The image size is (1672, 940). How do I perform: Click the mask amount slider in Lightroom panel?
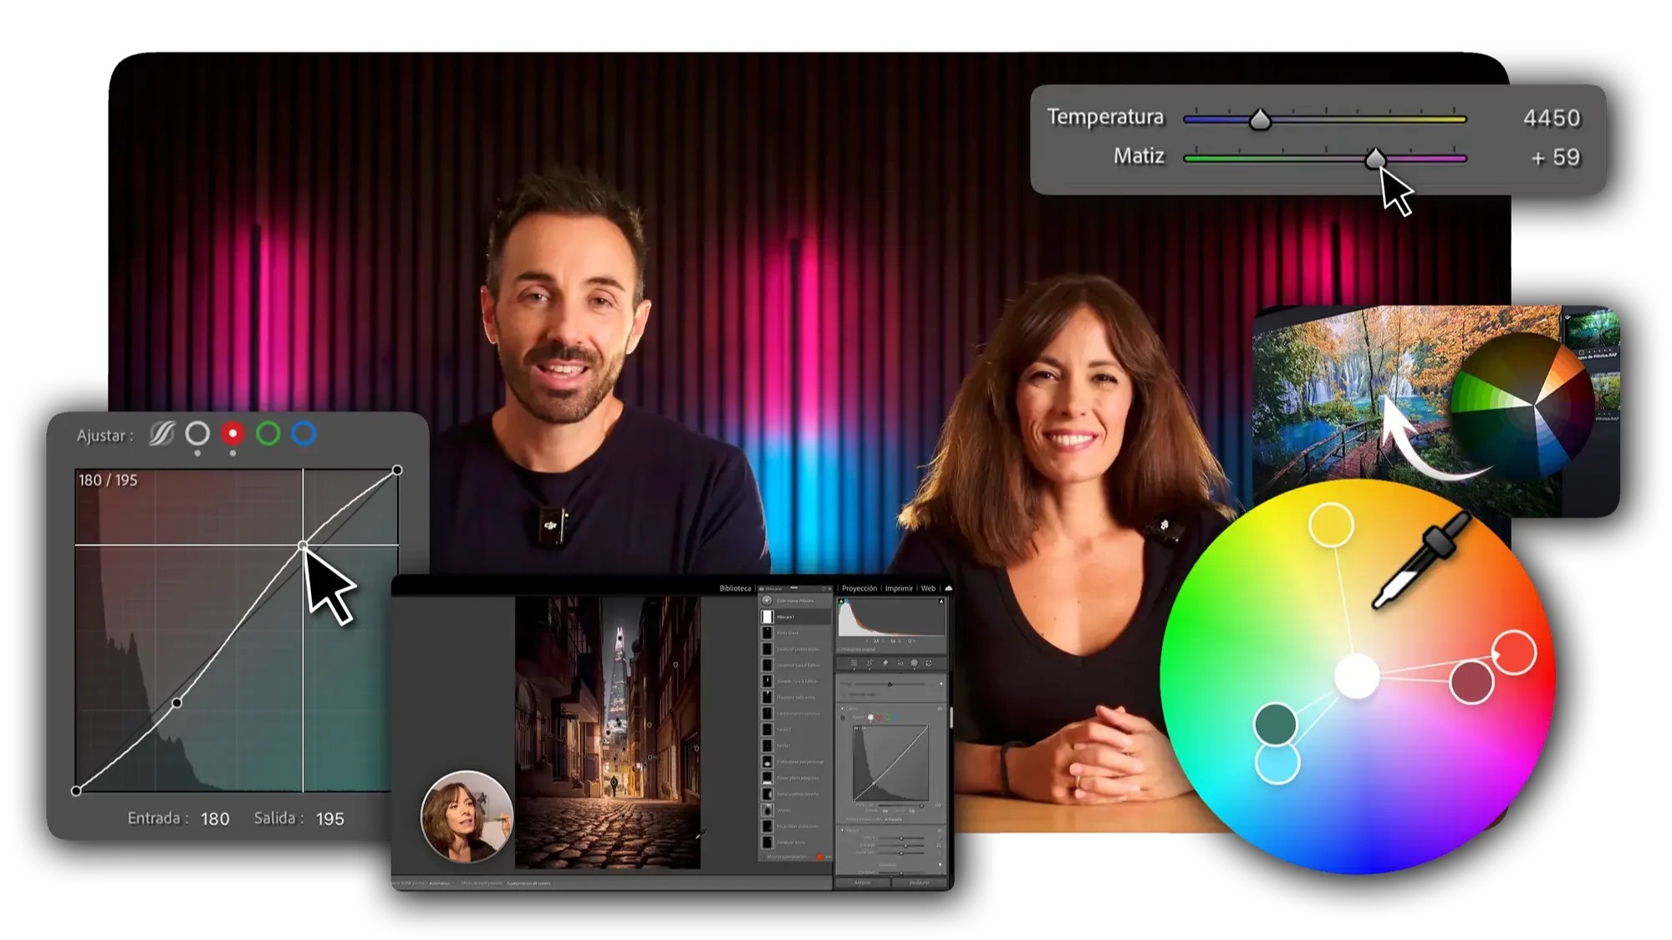[x=890, y=684]
